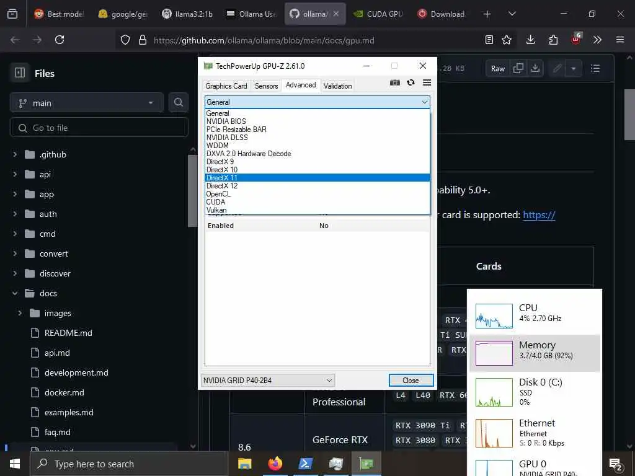Click the GitHub file search magnifier icon
This screenshot has width=635, height=476.
click(178, 102)
